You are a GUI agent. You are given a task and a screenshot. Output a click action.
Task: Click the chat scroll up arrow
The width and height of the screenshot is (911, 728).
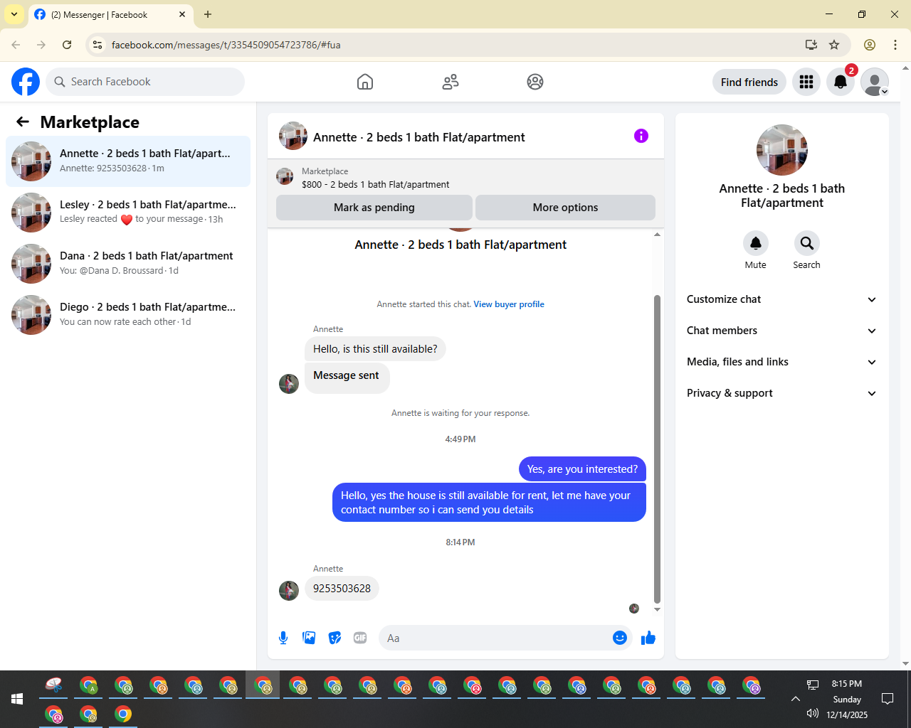point(657,234)
